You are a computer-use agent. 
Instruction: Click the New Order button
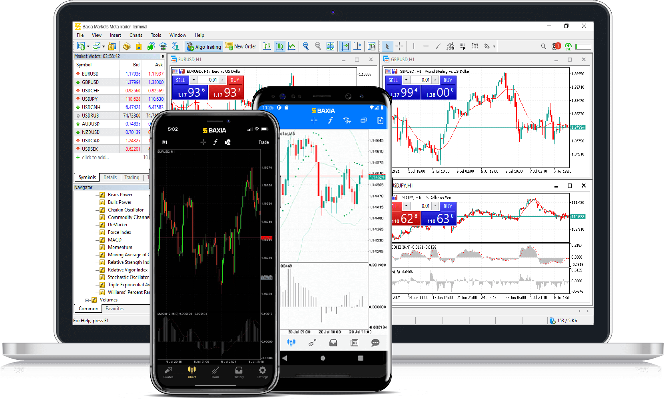click(241, 46)
